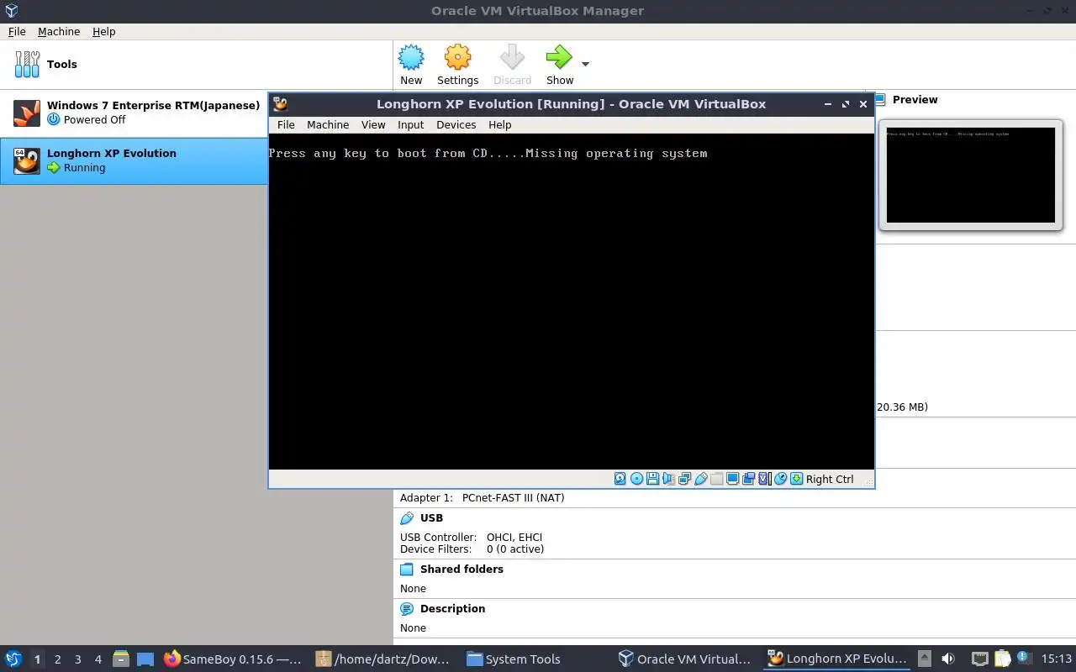Screen dimensions: 1076x672
Task: Click the Discard toolbar button
Action: point(512,65)
